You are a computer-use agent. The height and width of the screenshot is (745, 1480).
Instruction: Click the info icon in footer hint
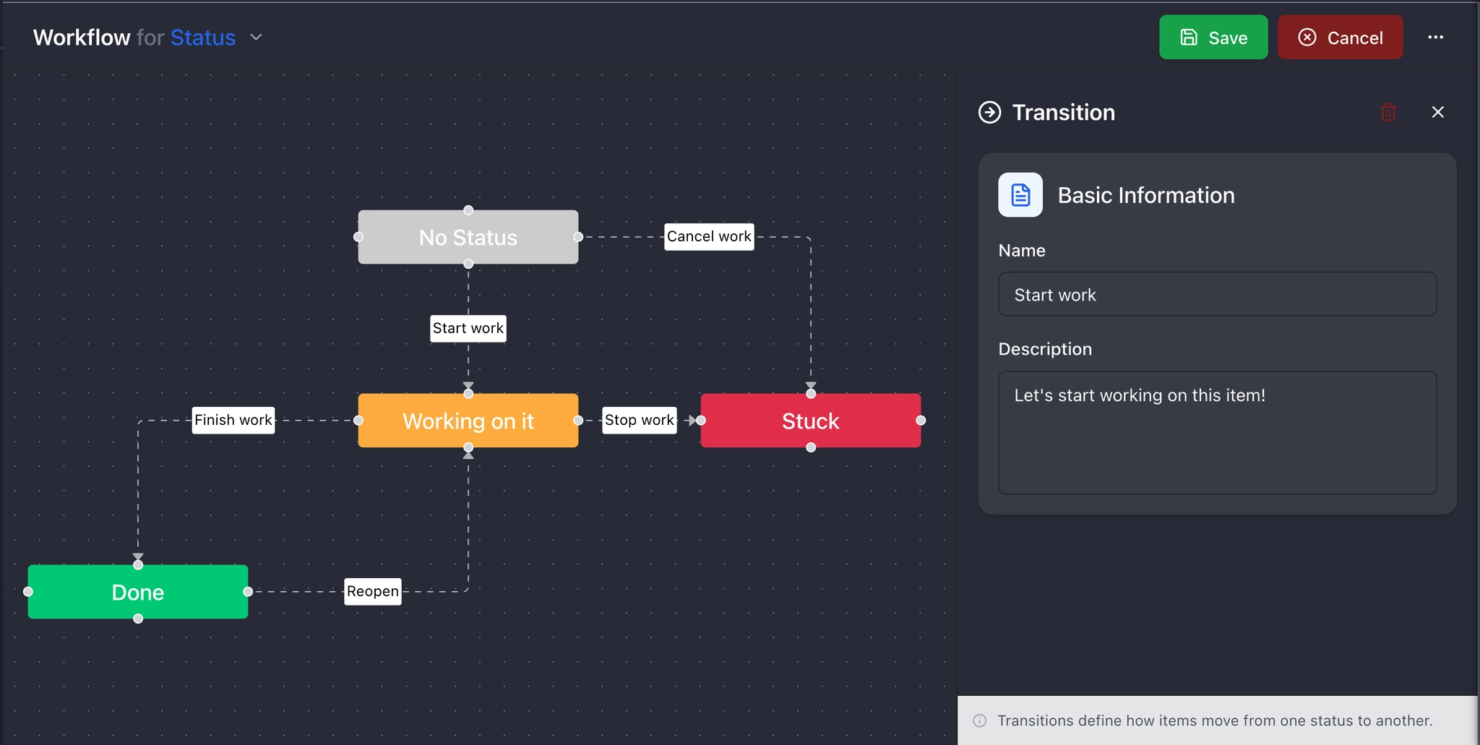[979, 720]
